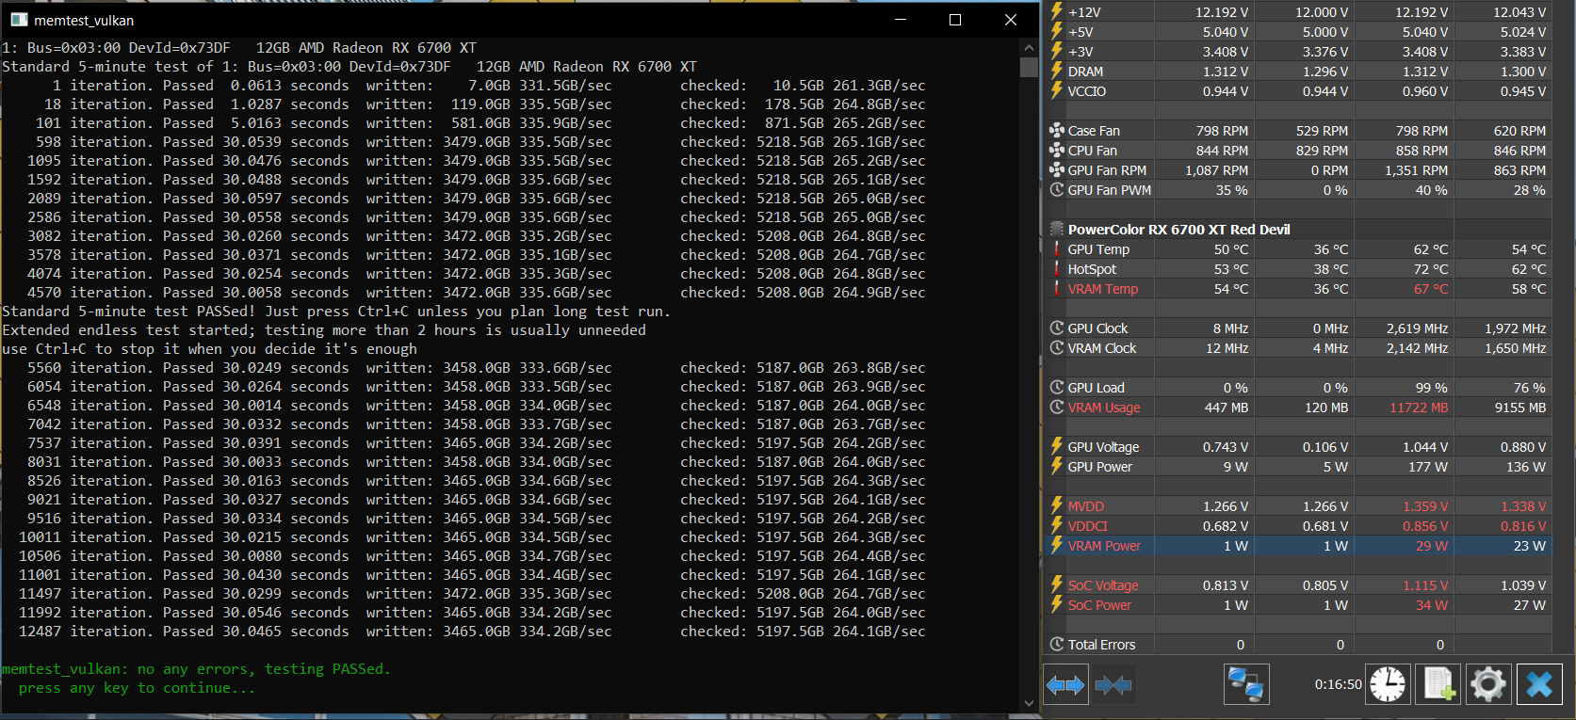Viewport: 1576px width, 720px height.
Task: Select the "GPU Power" sensor label
Action: pos(1100,467)
